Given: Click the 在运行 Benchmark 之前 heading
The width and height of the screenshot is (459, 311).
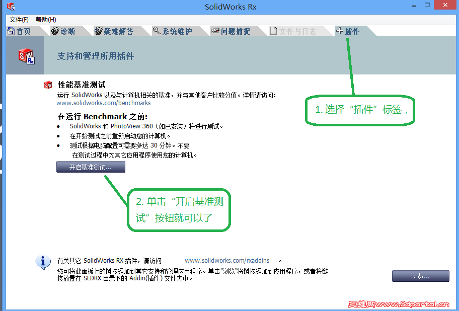Looking at the screenshot, I should tap(103, 116).
